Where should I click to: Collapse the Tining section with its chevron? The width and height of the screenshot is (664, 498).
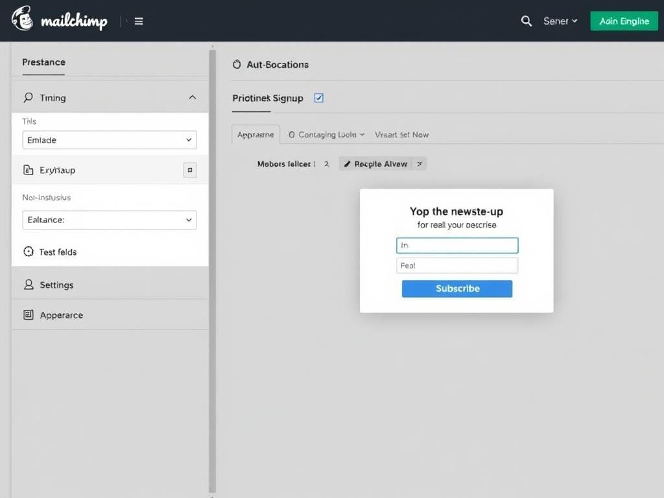click(192, 97)
